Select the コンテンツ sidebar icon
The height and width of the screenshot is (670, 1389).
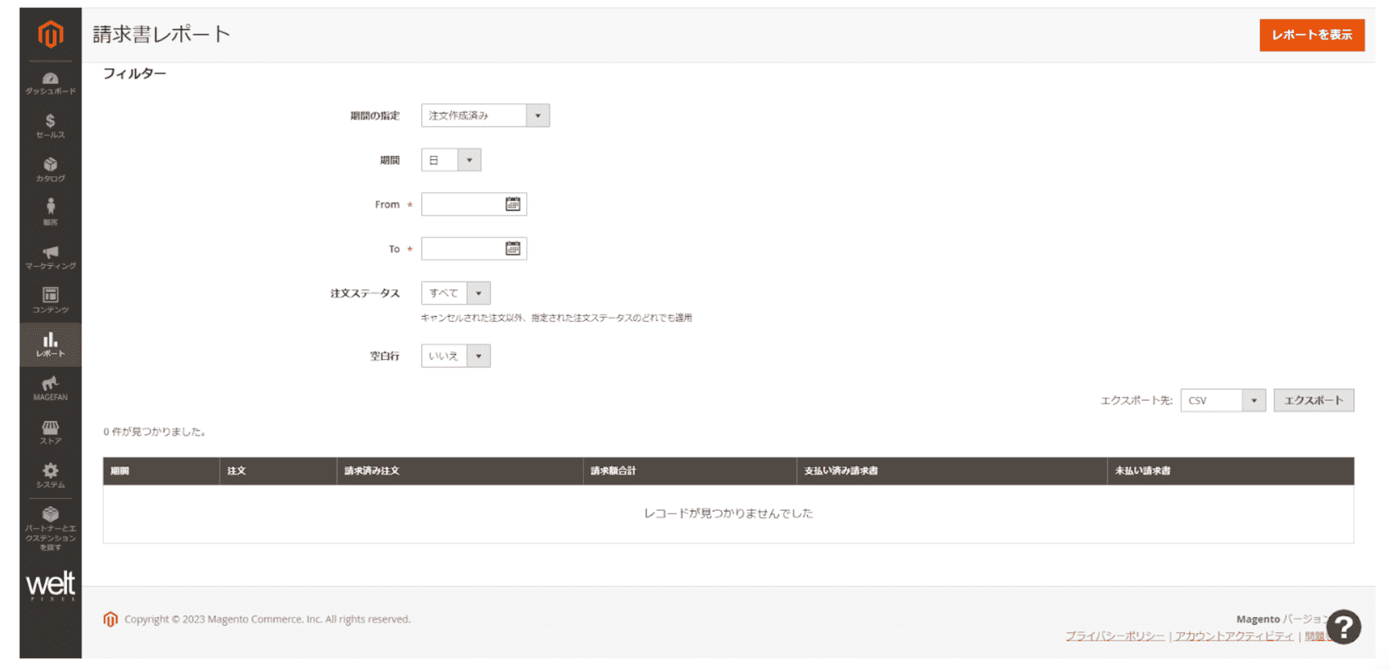coord(51,298)
